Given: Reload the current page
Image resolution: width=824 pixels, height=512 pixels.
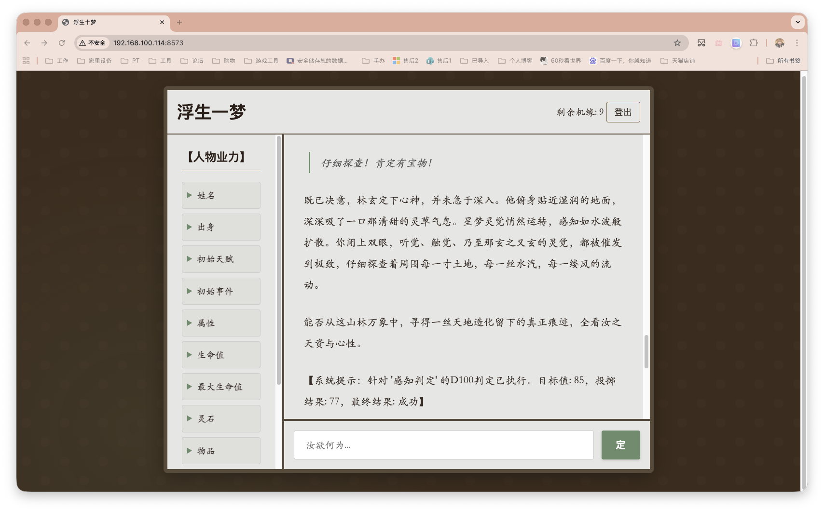Looking at the screenshot, I should pyautogui.click(x=62, y=43).
